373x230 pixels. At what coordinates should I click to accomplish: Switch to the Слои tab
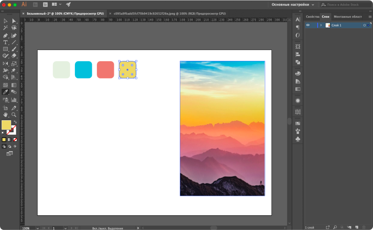pos(325,17)
